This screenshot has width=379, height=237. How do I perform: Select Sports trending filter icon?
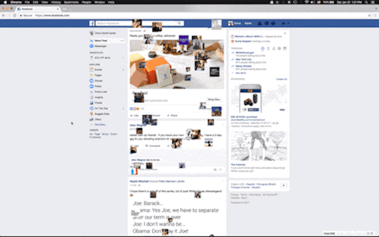point(280,49)
